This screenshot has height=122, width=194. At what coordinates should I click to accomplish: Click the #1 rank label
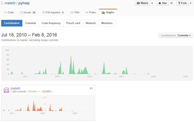tap(91, 88)
